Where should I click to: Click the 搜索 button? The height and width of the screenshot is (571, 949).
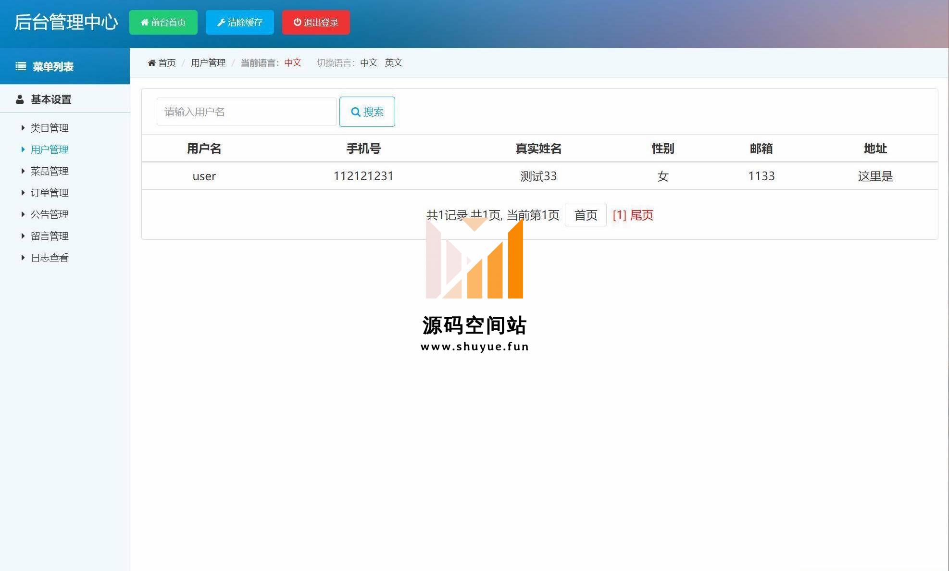(367, 112)
